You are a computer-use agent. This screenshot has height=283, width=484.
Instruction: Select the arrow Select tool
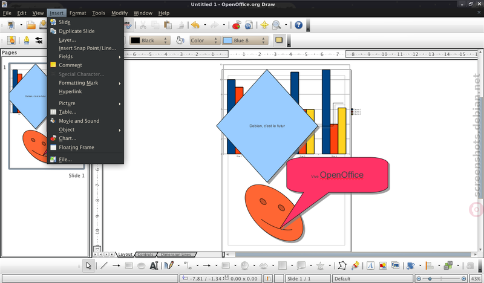88,265
